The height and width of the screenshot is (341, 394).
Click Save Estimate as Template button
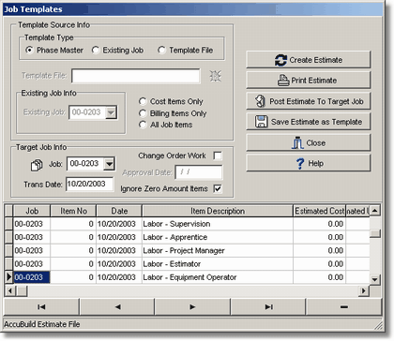point(309,122)
